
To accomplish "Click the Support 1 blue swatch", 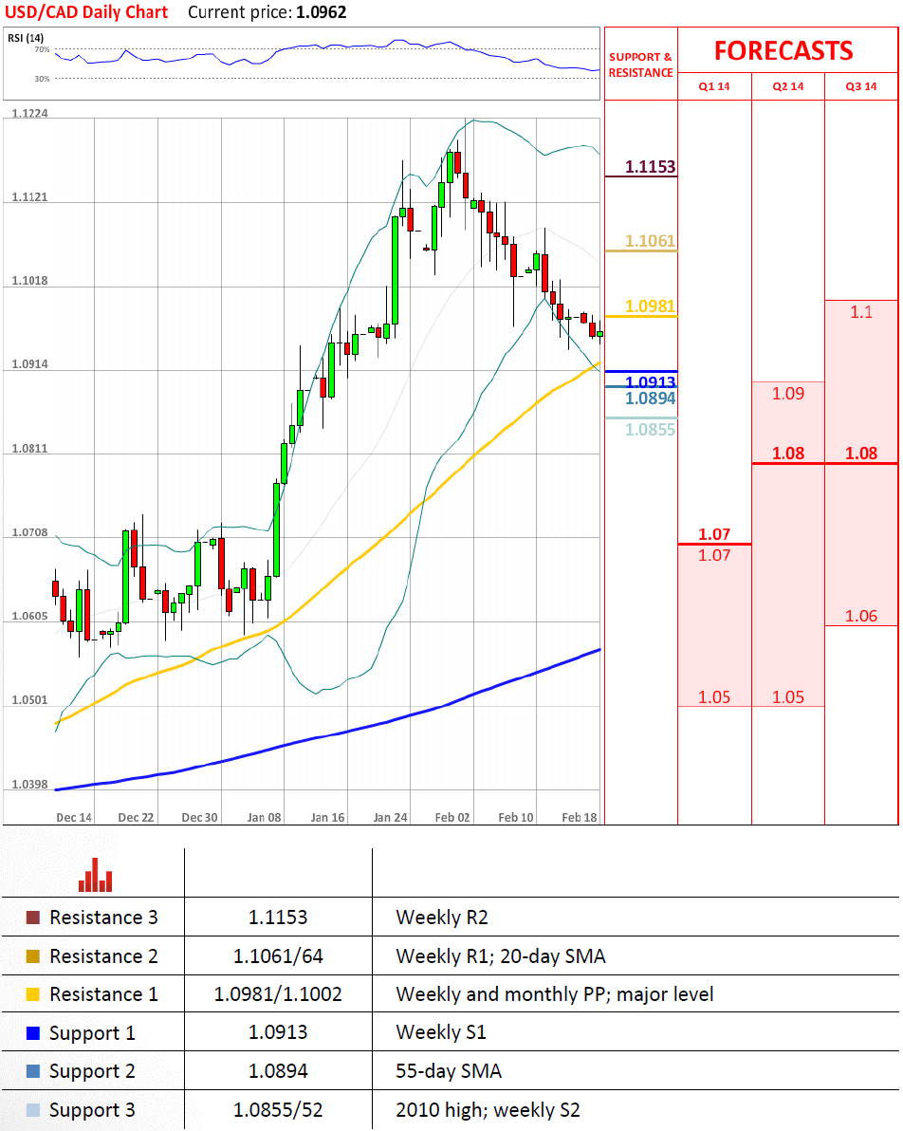I will pyautogui.click(x=33, y=1033).
